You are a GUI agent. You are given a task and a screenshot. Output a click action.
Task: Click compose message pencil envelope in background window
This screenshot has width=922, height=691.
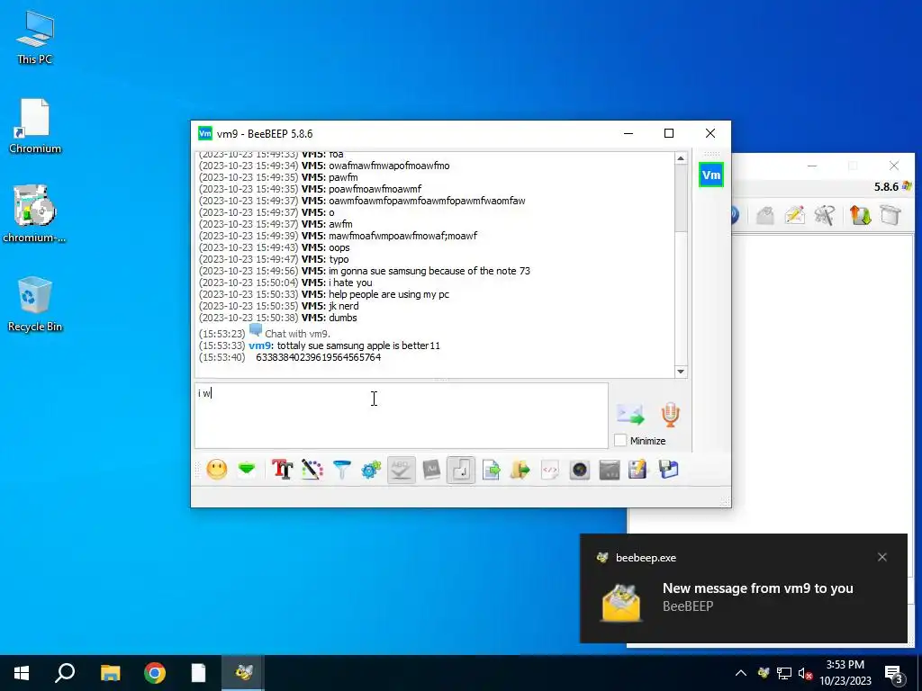(x=794, y=215)
